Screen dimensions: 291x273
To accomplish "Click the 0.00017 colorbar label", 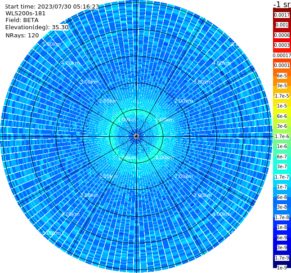I will [282, 55].
